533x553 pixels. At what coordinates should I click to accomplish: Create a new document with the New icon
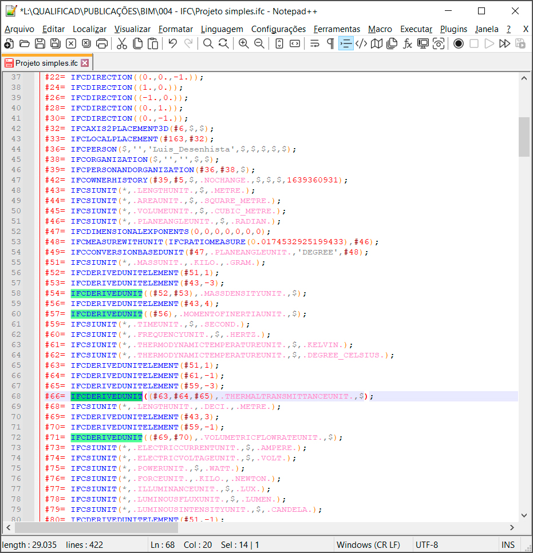[x=9, y=43]
